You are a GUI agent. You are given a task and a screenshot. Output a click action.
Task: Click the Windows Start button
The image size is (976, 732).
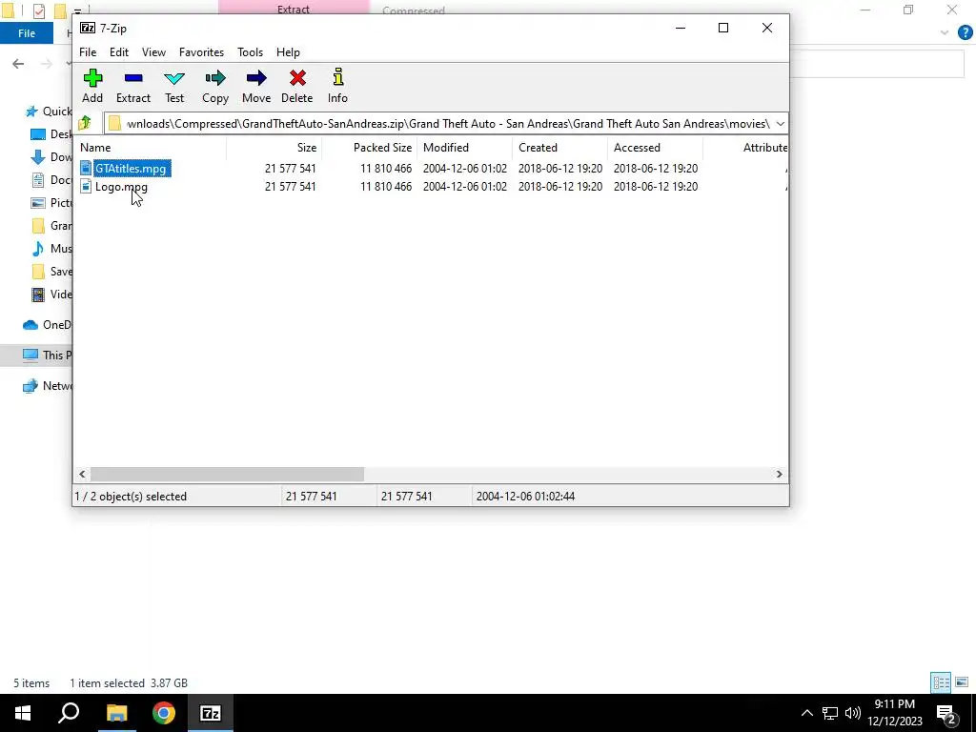(x=23, y=713)
